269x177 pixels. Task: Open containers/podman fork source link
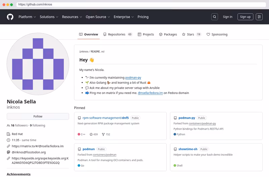point(105,155)
